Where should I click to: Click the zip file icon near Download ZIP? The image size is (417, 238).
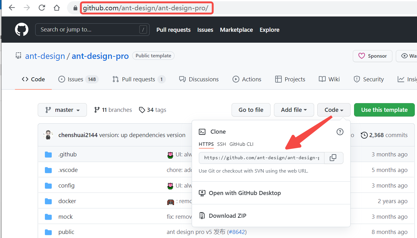pos(202,216)
